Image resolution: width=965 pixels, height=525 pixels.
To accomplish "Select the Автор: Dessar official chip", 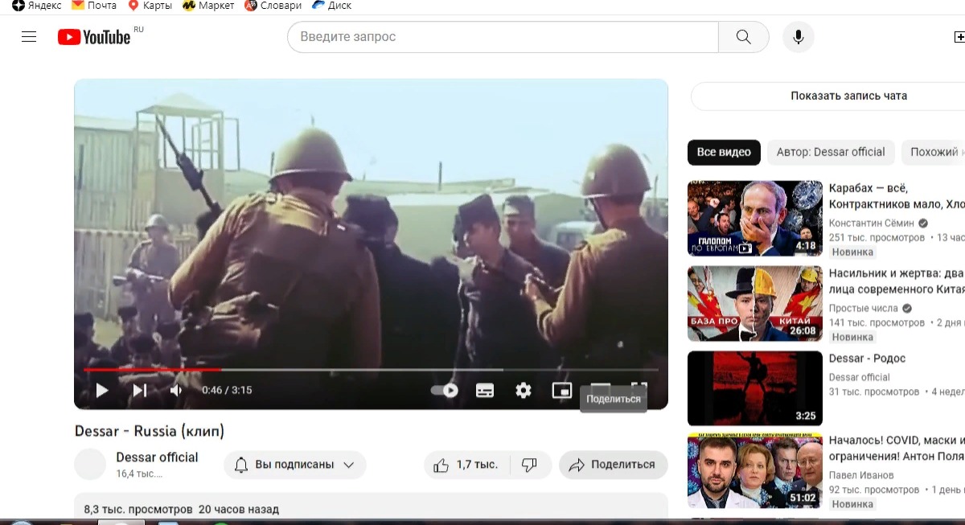I will pos(831,152).
